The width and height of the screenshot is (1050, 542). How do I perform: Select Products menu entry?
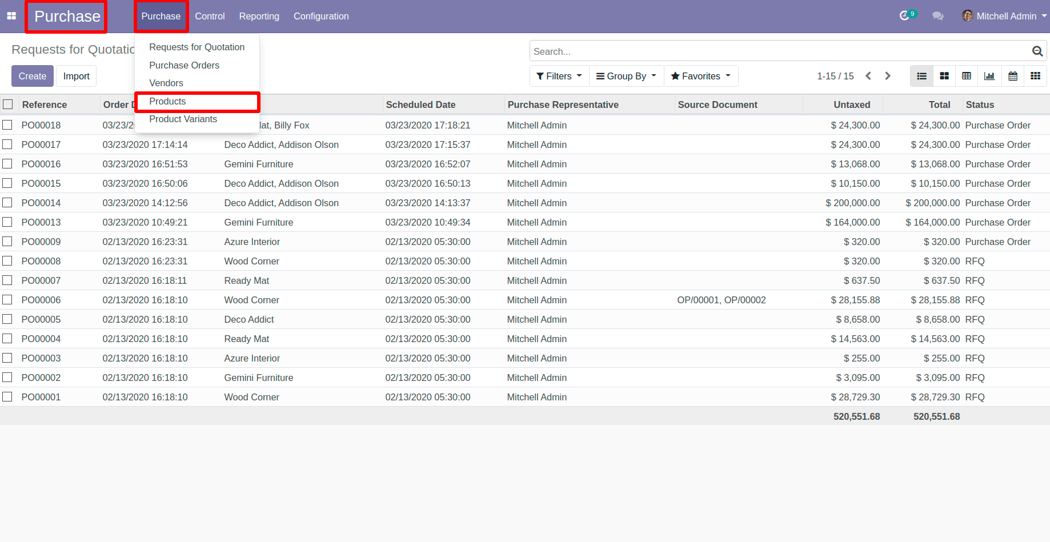[x=197, y=101]
